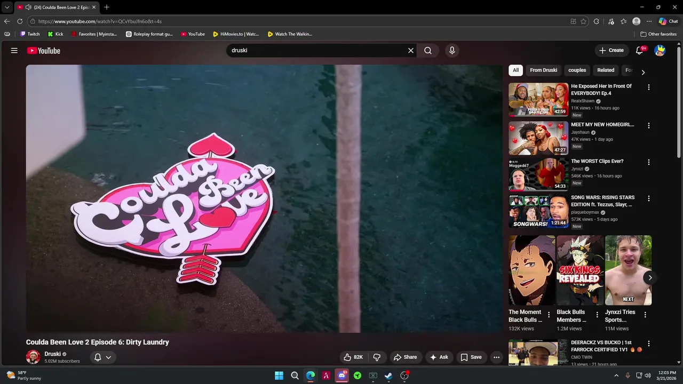Open options for The Moment Black Bulls short
This screenshot has width=683, height=384.
pos(549,315)
